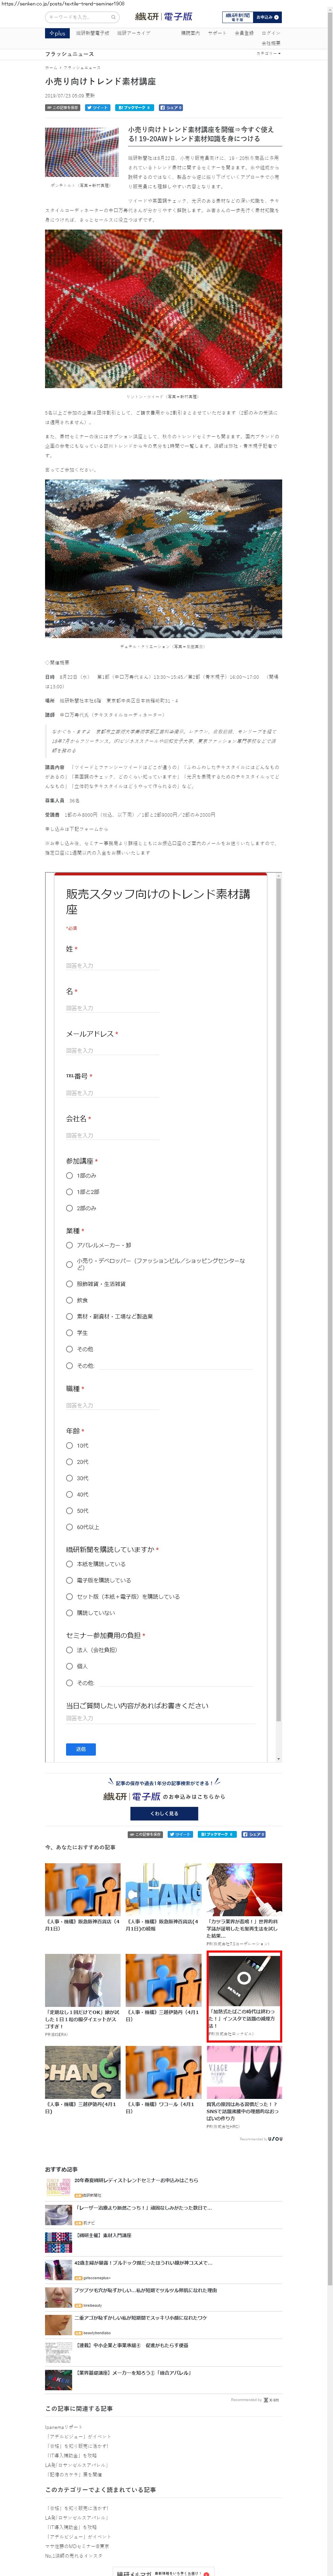This screenshot has height=2576, width=333.
Task: Click the ログイン link in header
Action: [271, 33]
